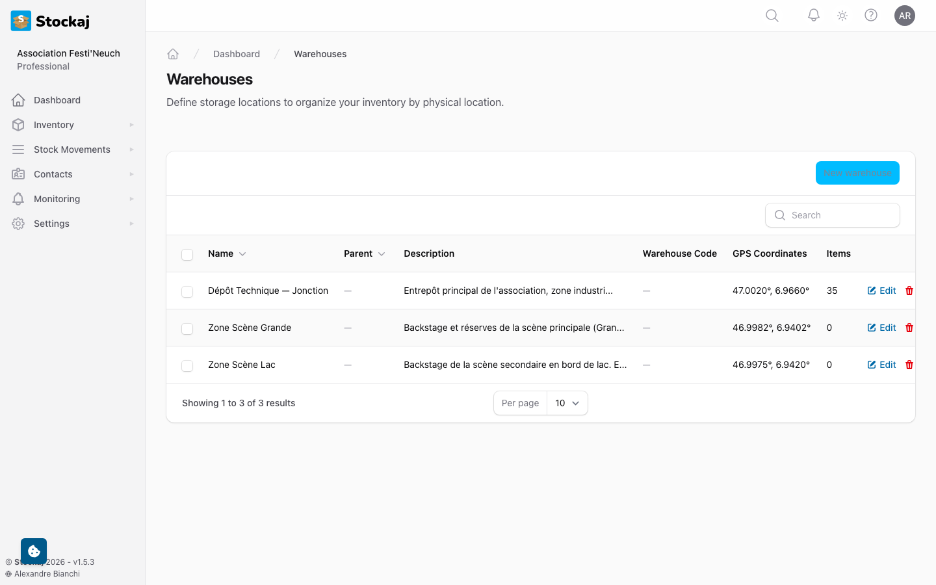Click the Settings gear icon in sidebar
The height and width of the screenshot is (585, 936).
tap(18, 224)
